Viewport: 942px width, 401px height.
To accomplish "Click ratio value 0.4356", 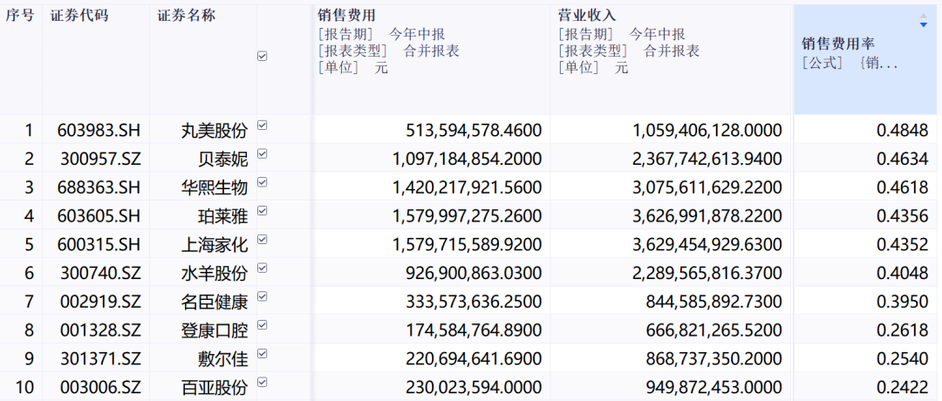I will point(903,216).
